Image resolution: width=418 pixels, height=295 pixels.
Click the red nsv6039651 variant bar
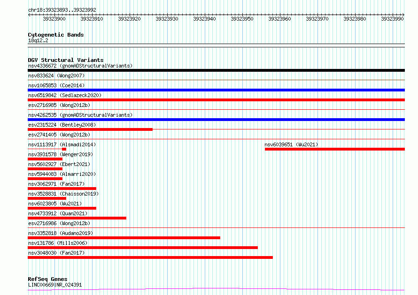pyautogui.click(x=335, y=149)
